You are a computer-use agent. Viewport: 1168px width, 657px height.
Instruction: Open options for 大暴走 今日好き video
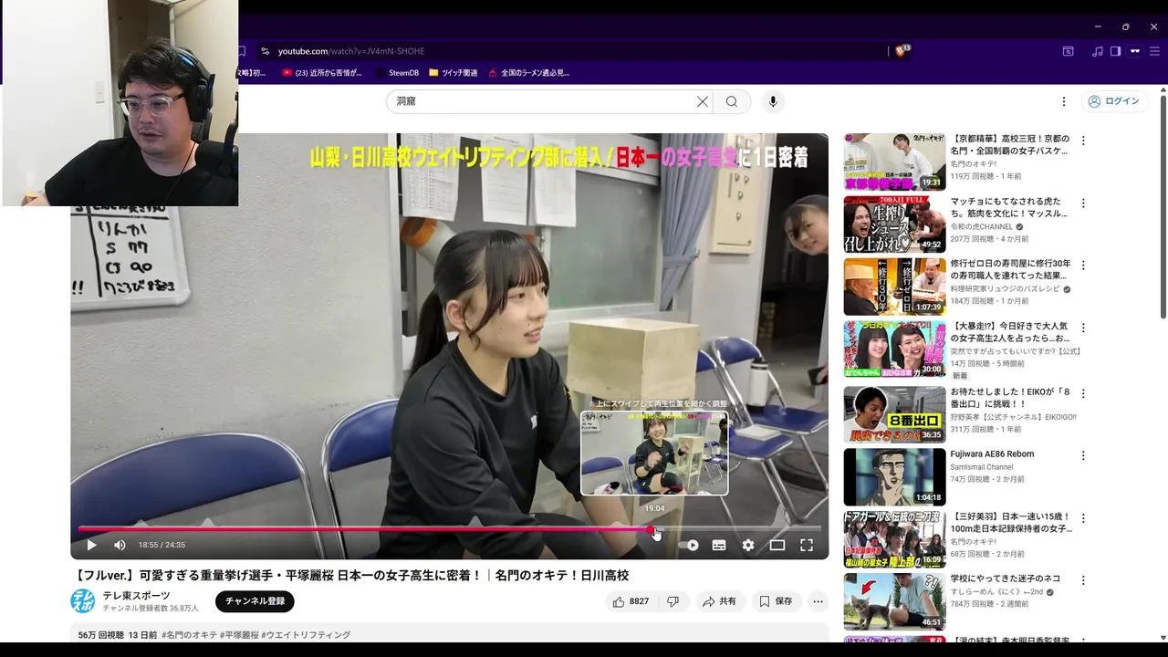tap(1083, 328)
